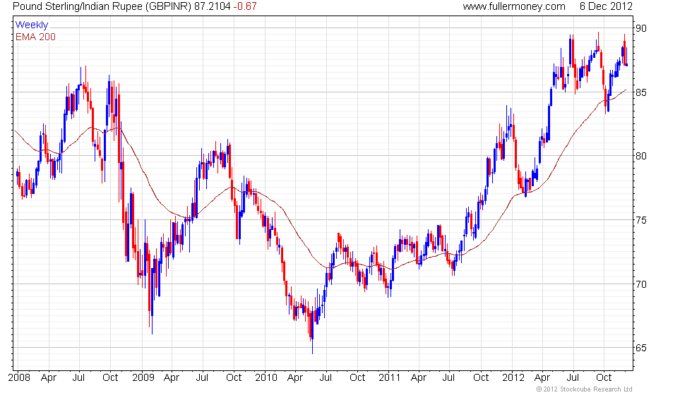The width and height of the screenshot is (692, 395).
Task: Click the 'Apr' label following 2008
Action: [49, 378]
